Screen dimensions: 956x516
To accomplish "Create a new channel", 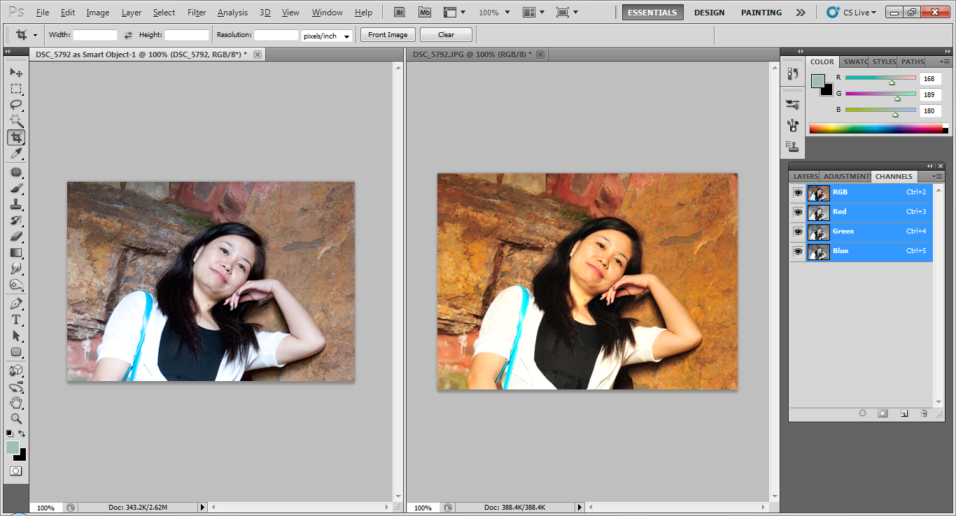I will click(904, 413).
